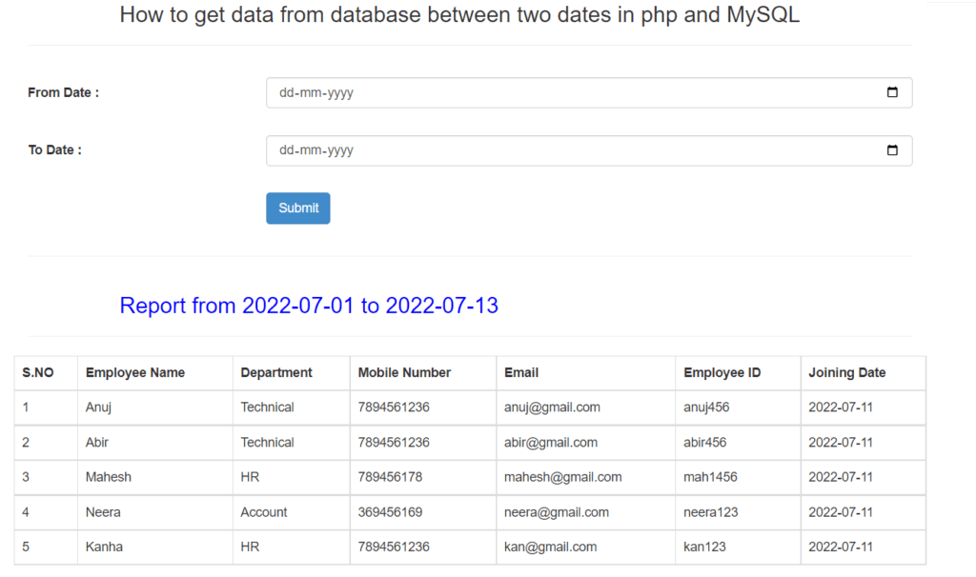
Task: Click Kanha's row name cell
Action: click(104, 547)
